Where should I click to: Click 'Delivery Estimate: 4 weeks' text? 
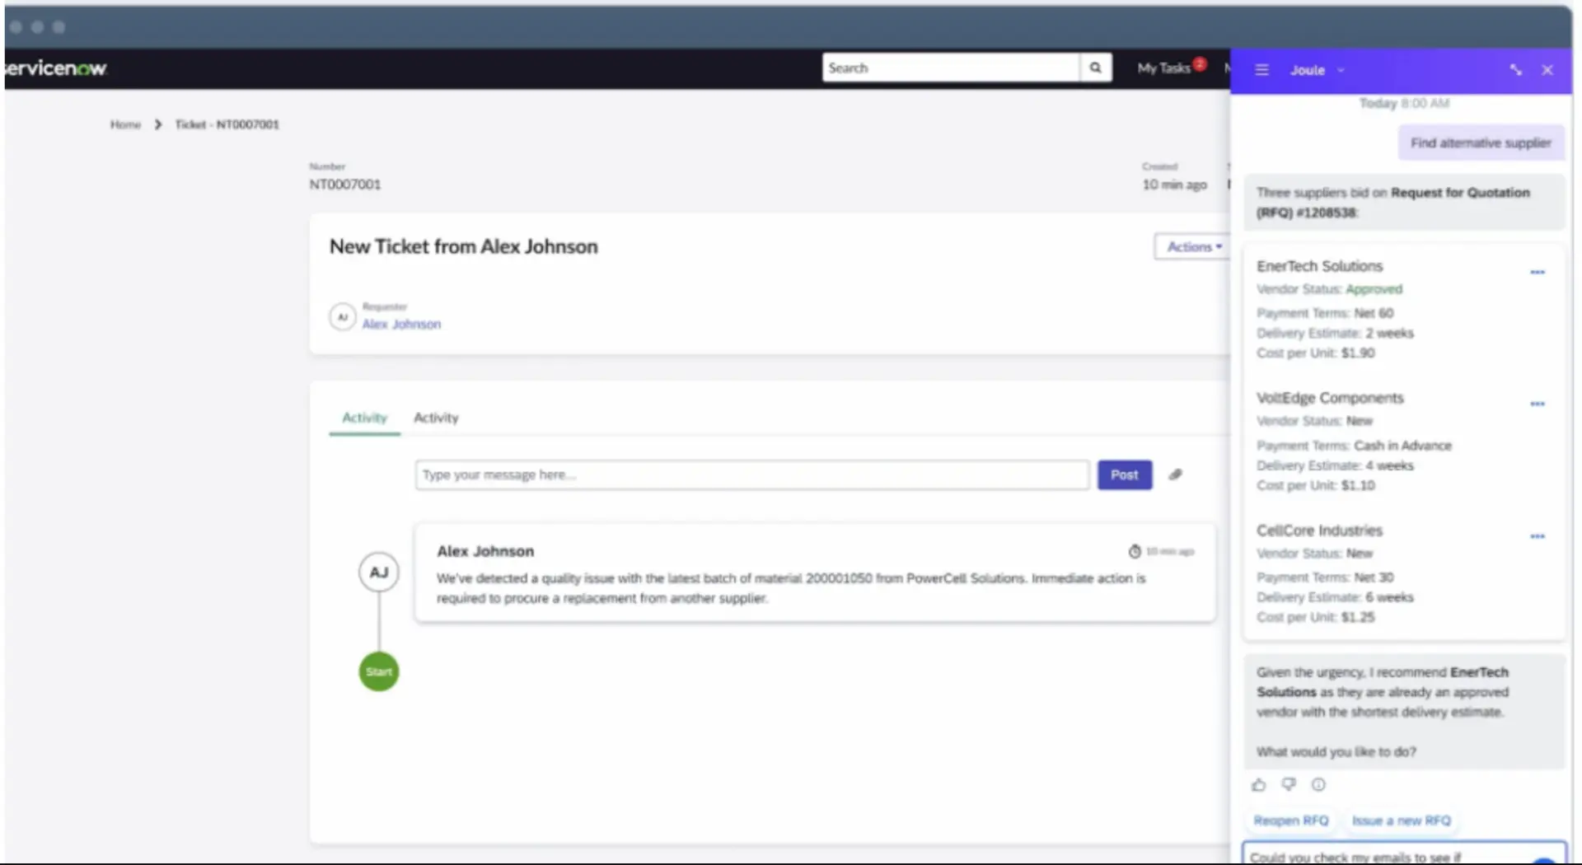coord(1335,465)
